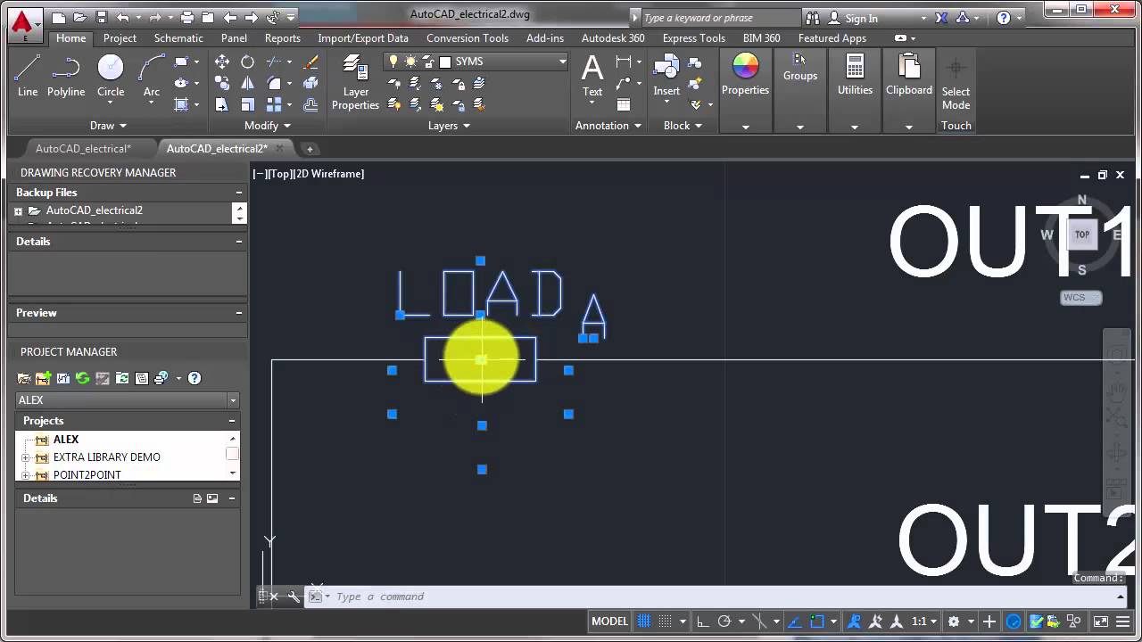The width and height of the screenshot is (1142, 642).
Task: Expand the Annotation panel
Action: point(608,126)
